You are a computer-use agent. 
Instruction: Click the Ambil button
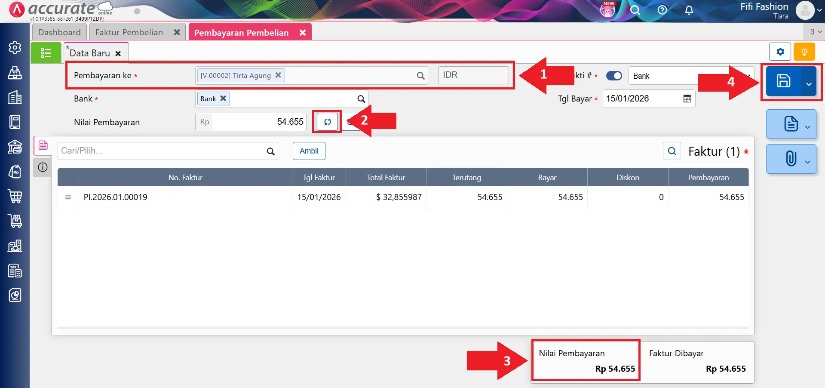click(x=309, y=151)
